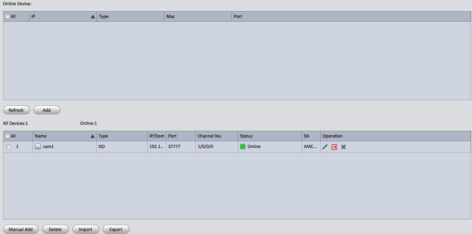Viewport: 472px width, 234px height.
Task: Click the truncated 192.1 IP cell
Action: [157, 147]
